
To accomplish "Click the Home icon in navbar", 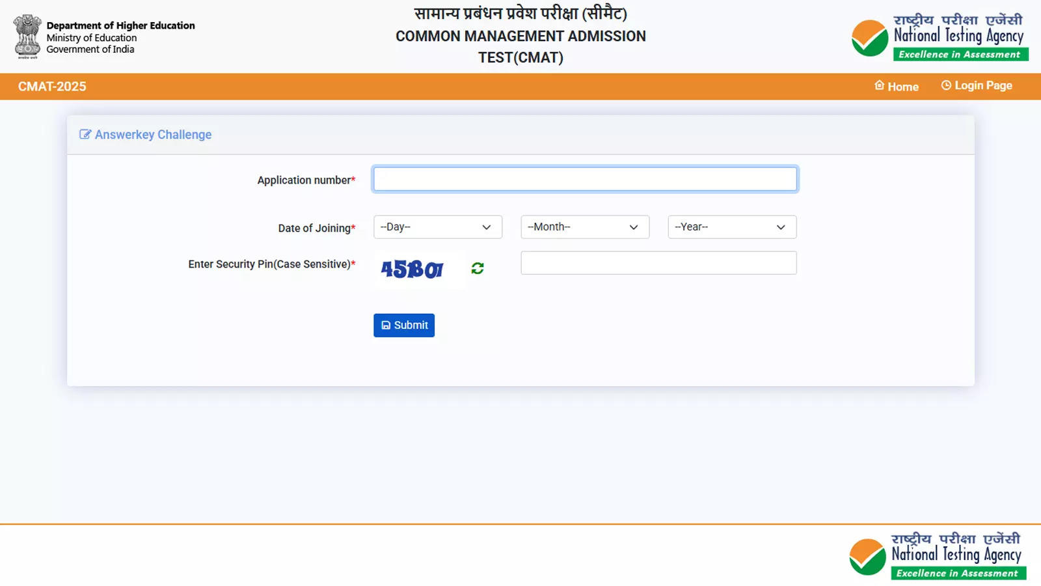I will (880, 85).
